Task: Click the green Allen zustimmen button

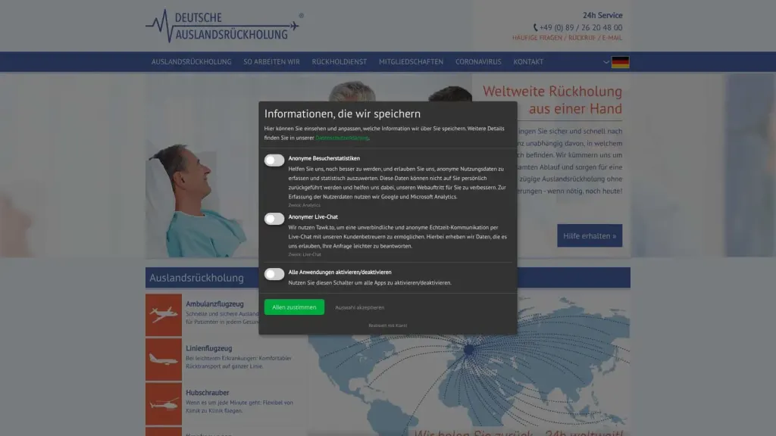Action: coord(294,307)
